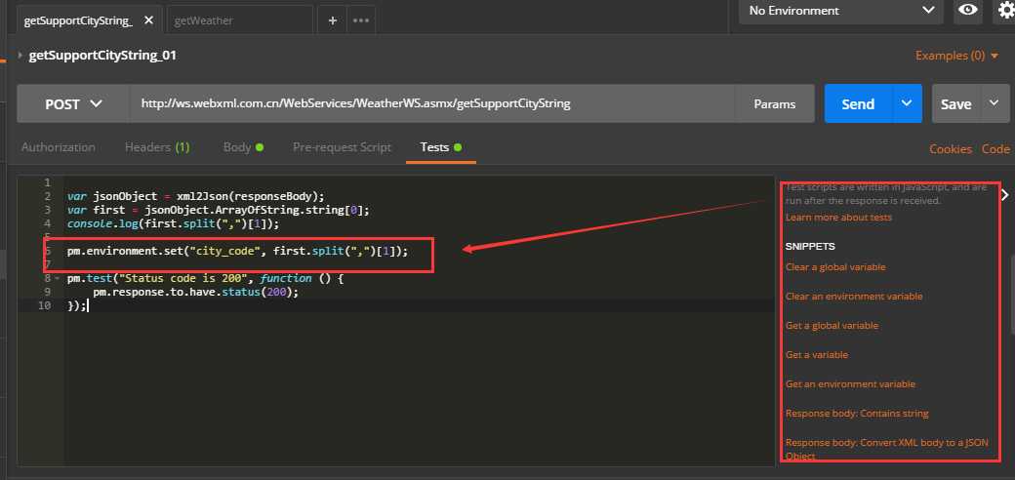Open the Params button
1015x480 pixels.
click(x=775, y=103)
